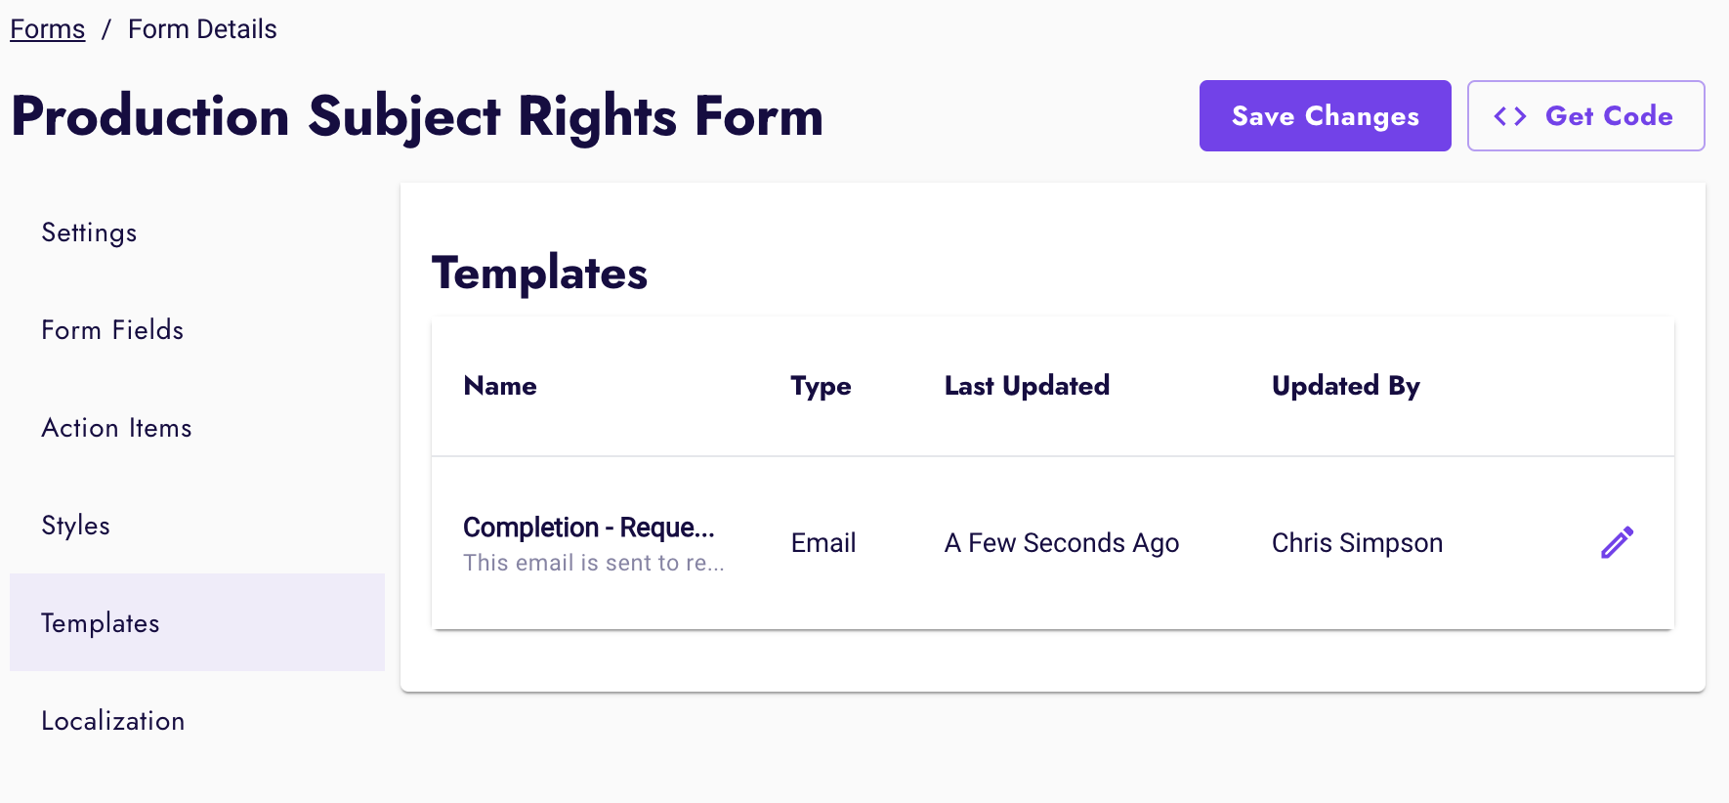
Task: Switch to the Form Fields section
Action: click(x=112, y=330)
